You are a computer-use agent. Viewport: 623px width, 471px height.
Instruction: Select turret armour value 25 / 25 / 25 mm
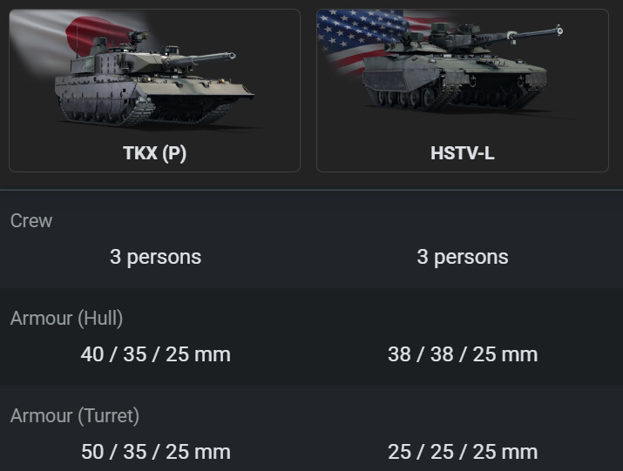point(463,452)
